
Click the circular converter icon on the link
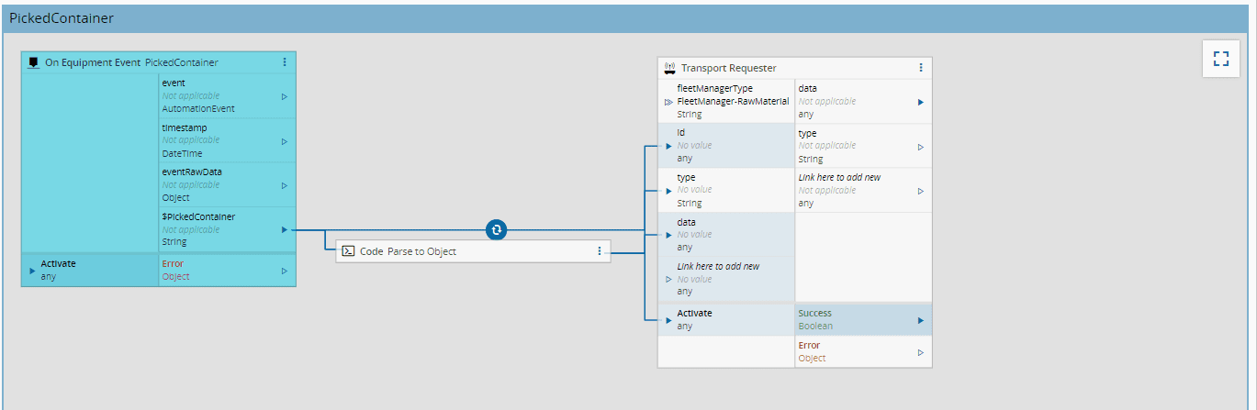pyautogui.click(x=496, y=229)
